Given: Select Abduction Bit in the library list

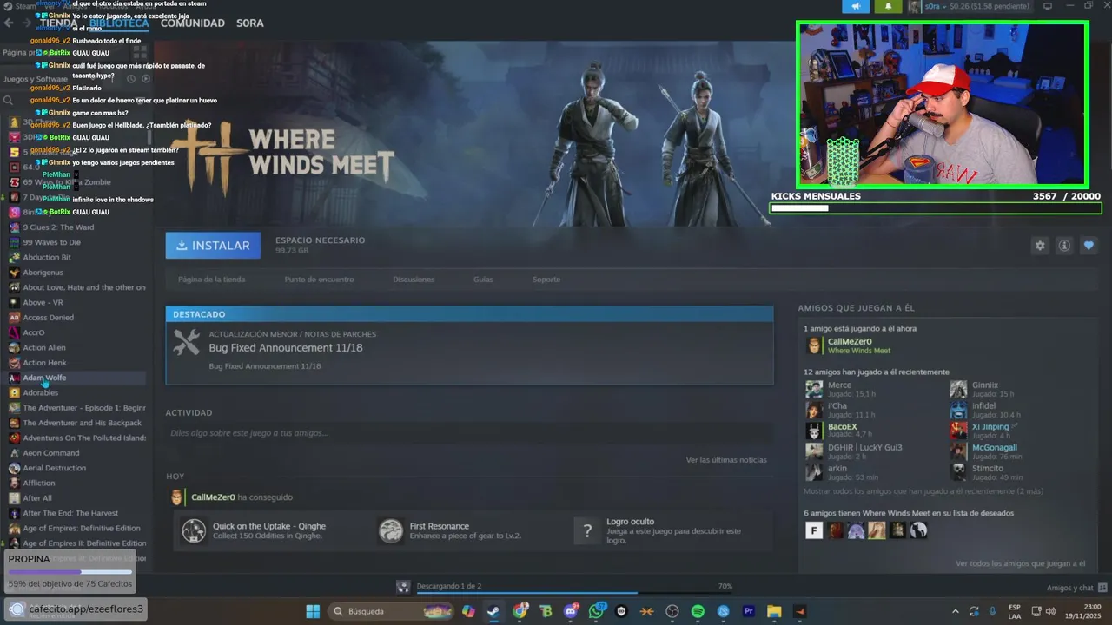Looking at the screenshot, I should [47, 257].
